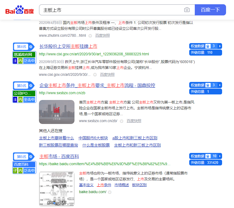Click the baike.baidu.com/ short URL
The height and width of the screenshot is (208, 234).
click(93, 192)
